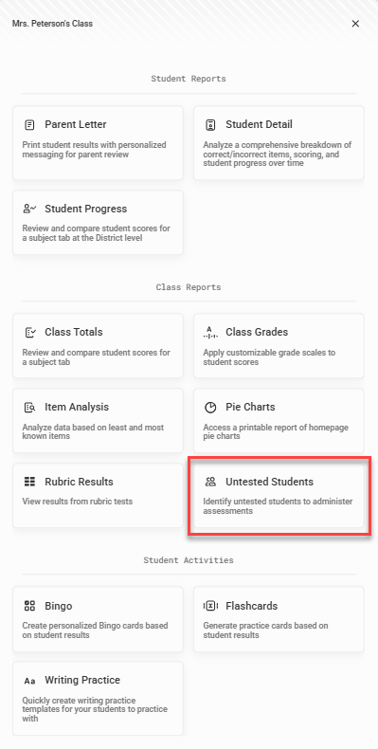
Task: Click the Student Progress trend icon
Action: (29, 209)
